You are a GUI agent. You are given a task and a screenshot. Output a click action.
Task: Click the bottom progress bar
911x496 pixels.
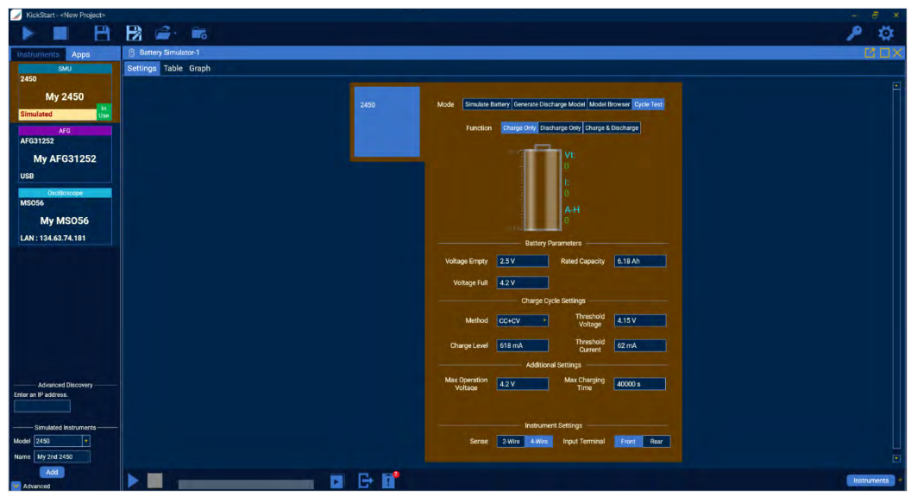(x=246, y=484)
